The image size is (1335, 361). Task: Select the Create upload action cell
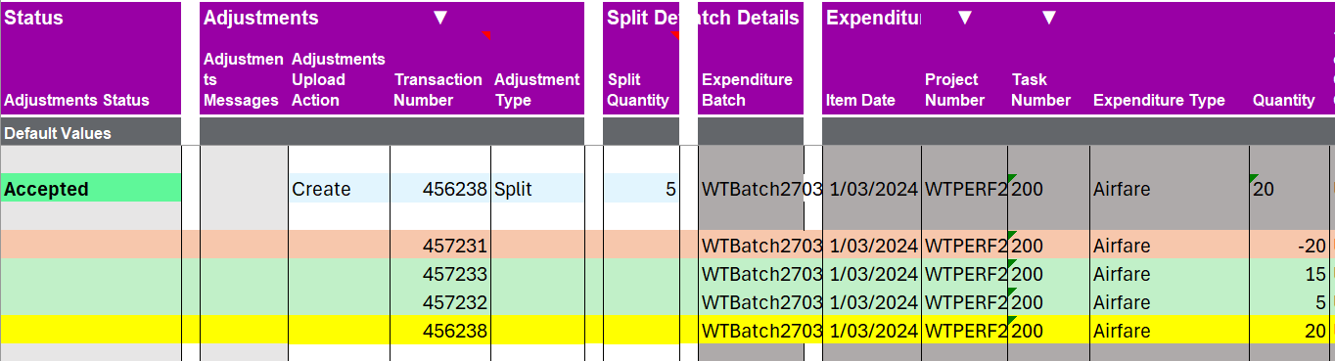point(339,188)
